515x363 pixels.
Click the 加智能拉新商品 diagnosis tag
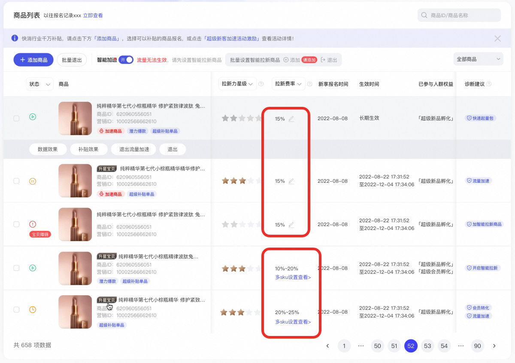click(x=485, y=224)
